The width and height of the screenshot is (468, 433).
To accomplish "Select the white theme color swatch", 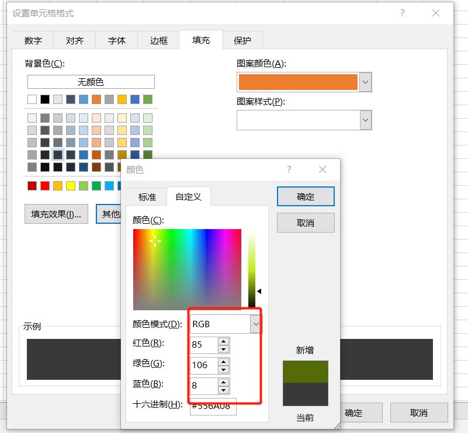I will 32,99.
